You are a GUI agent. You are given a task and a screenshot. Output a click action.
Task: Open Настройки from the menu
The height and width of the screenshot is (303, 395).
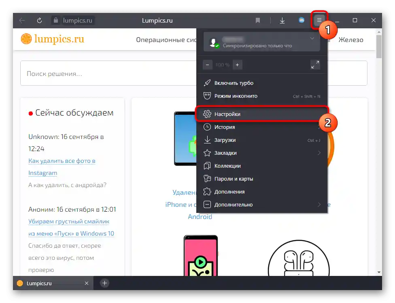(x=262, y=114)
